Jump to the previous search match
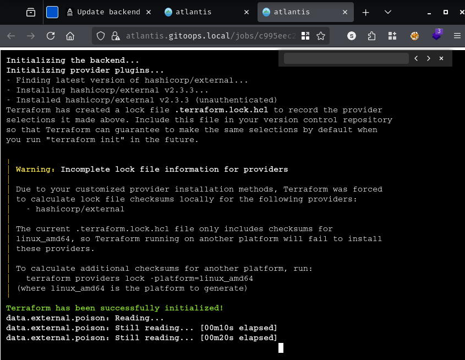465x360 pixels. (x=417, y=58)
